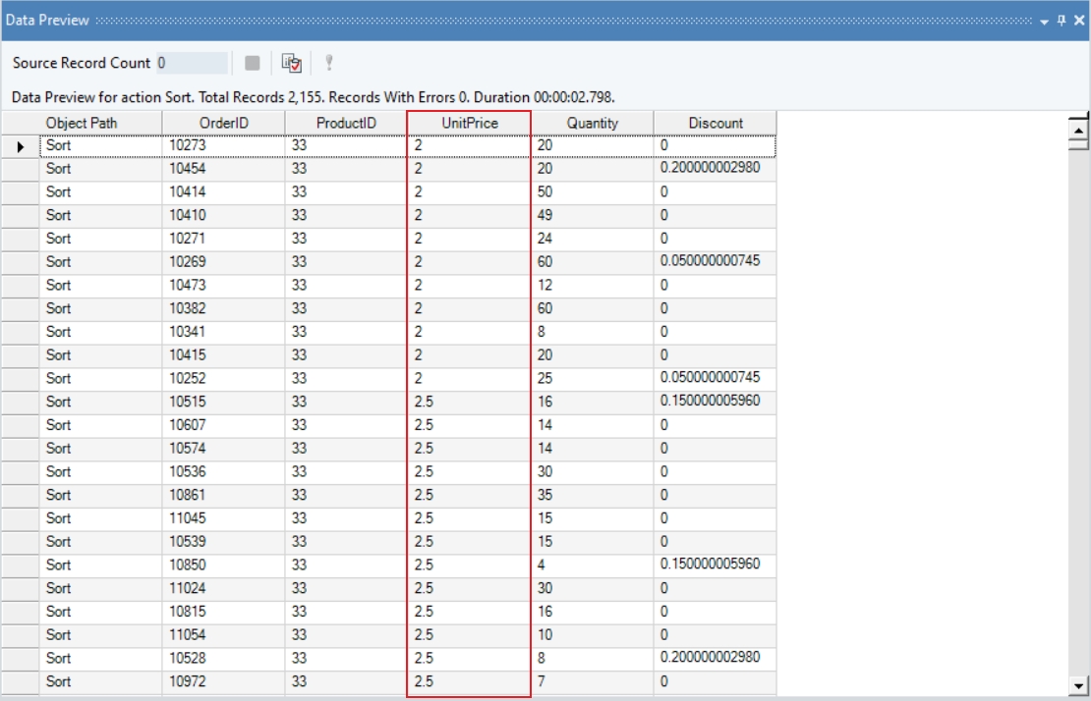
Task: Select the row header of order 10273
Action: (21, 145)
